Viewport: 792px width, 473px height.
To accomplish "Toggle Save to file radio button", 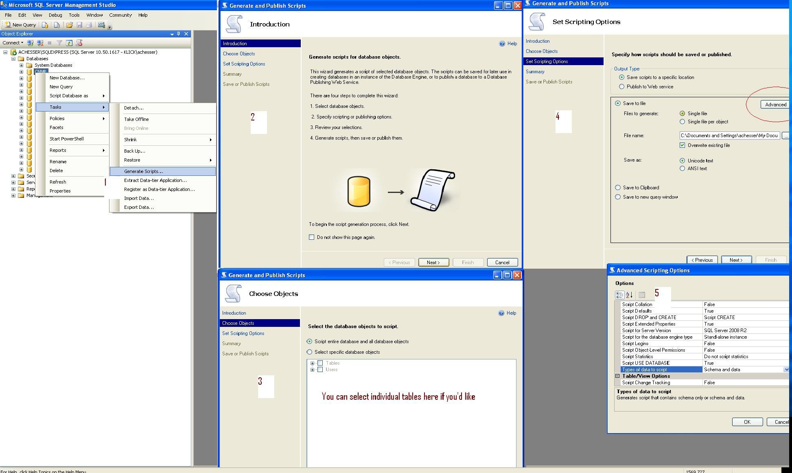I will pos(617,103).
